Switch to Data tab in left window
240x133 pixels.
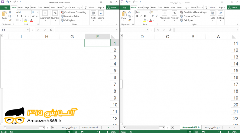pos(40,8)
